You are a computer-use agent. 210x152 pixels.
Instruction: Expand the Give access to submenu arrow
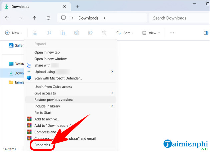click(x=112, y=93)
